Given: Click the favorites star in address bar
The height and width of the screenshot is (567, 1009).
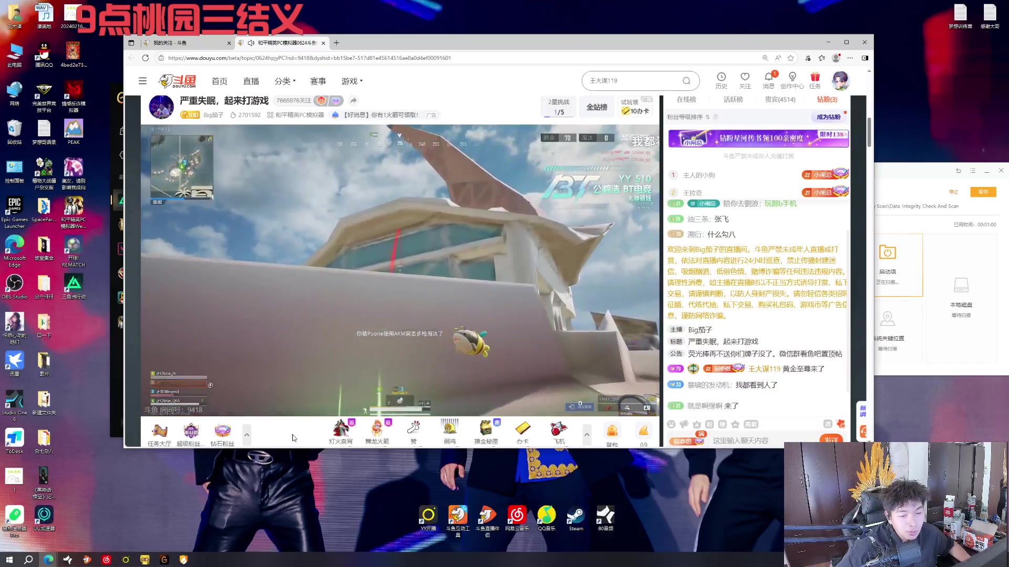Looking at the screenshot, I should 791,58.
